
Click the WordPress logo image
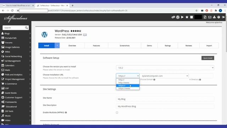(44, 34)
